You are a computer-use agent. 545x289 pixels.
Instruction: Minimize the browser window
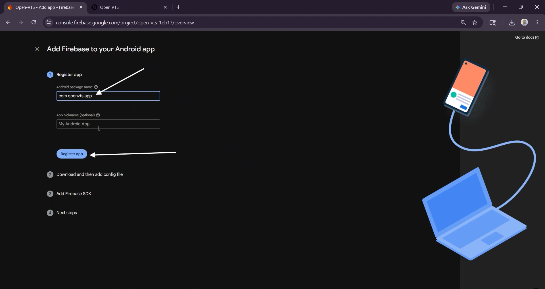(505, 7)
